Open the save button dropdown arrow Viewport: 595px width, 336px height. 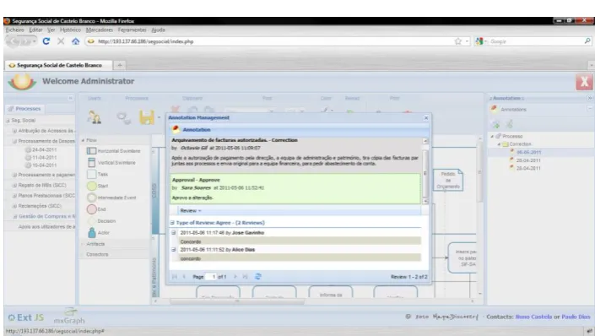tap(159, 117)
